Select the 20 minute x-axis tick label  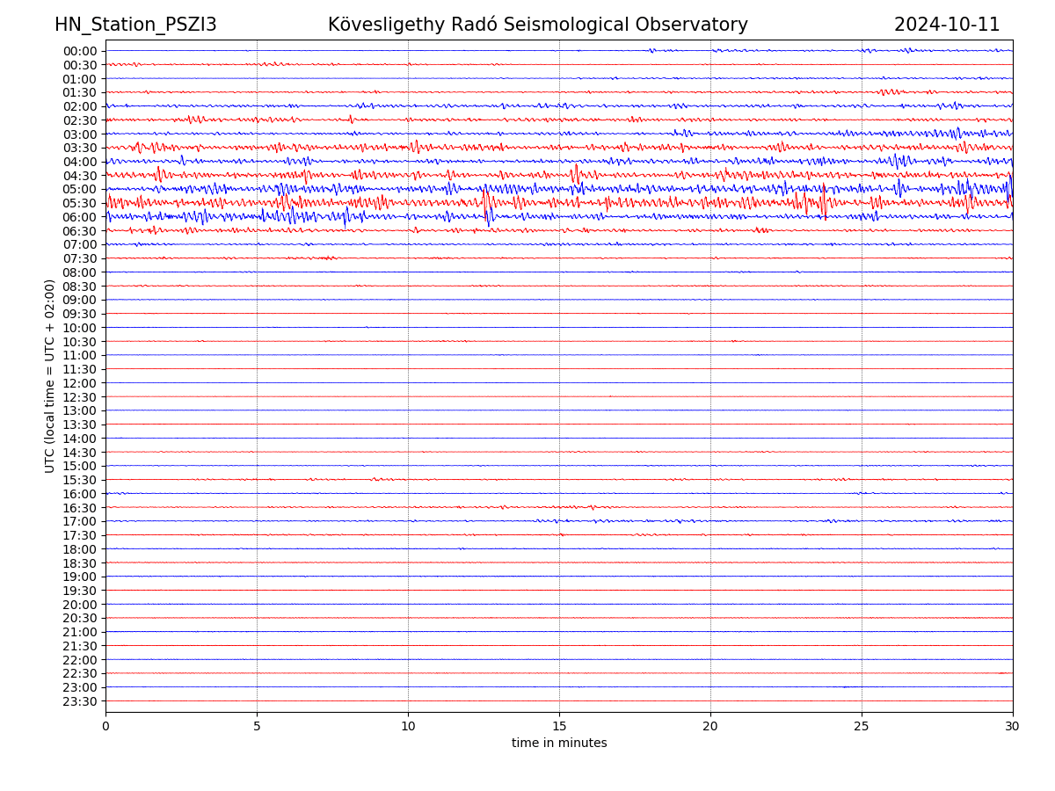pos(710,726)
